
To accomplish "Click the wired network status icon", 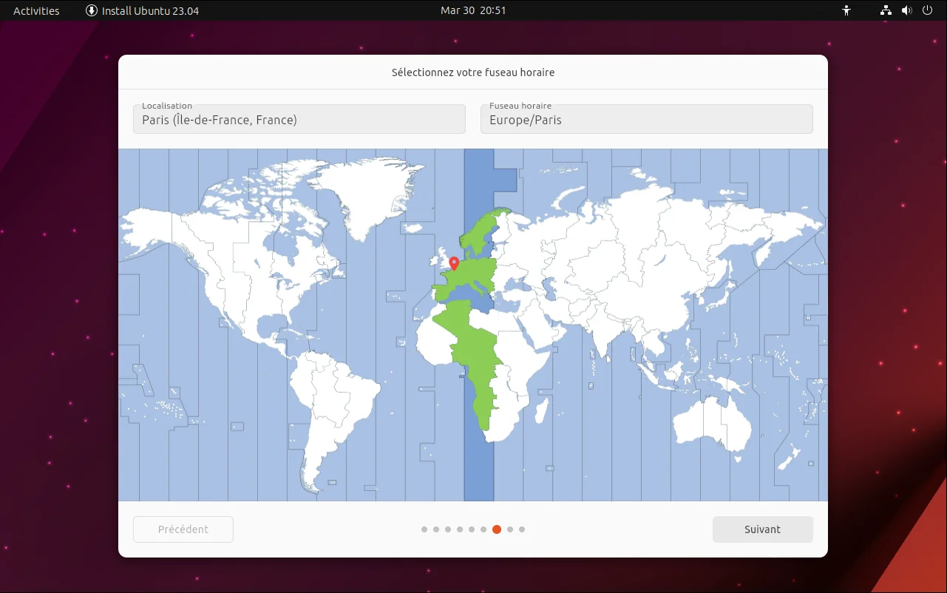I will pos(886,10).
